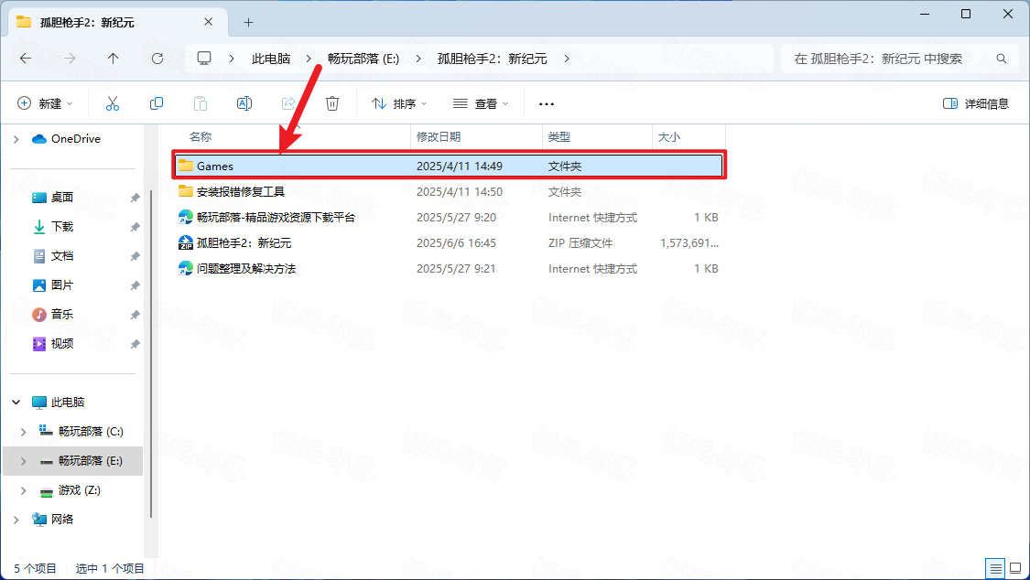
Task: Add a new tab with plus button
Action: click(x=248, y=22)
